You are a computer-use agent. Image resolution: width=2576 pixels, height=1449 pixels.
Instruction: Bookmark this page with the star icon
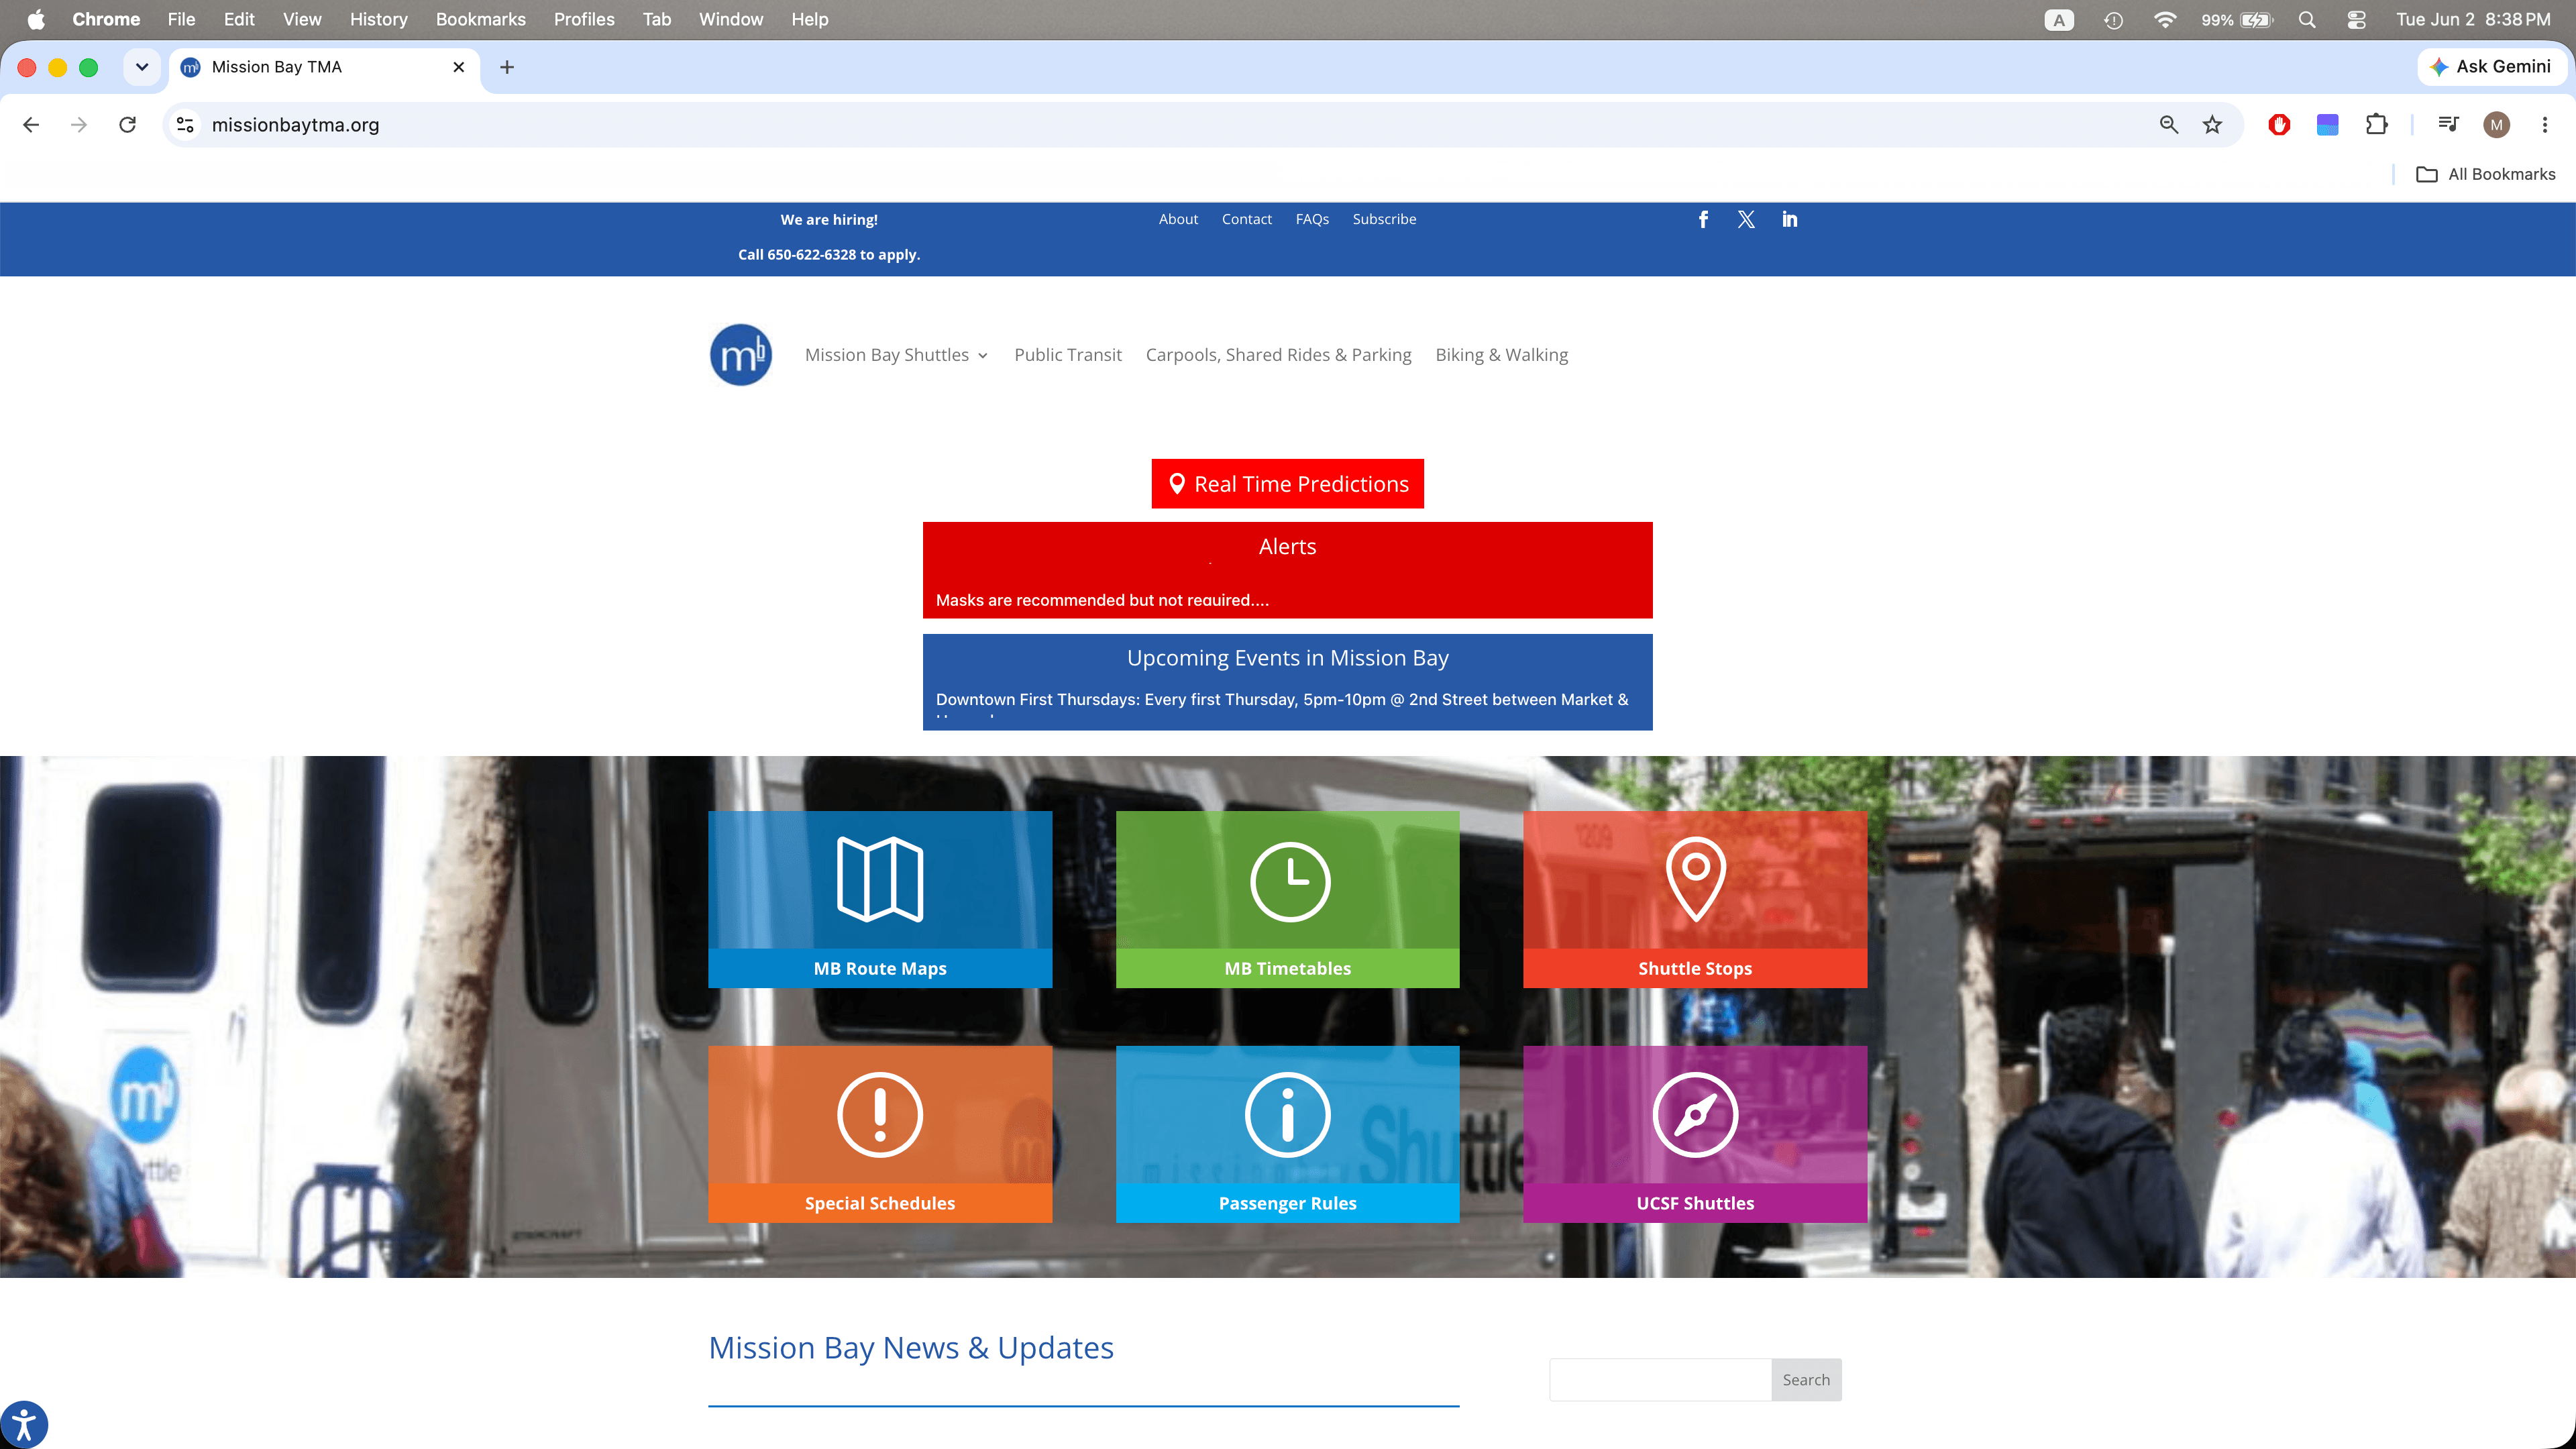pos(2212,125)
